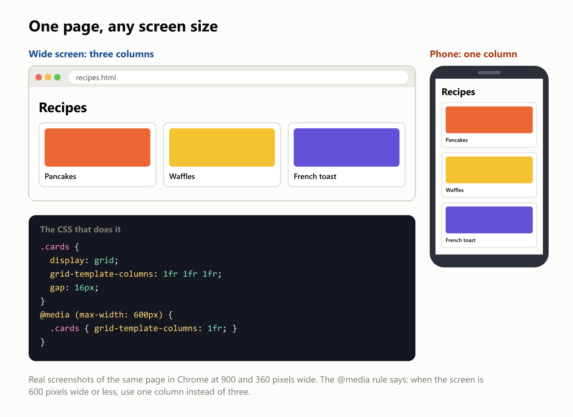Open the French toast card in the wide-screen view

pyautogui.click(x=347, y=154)
